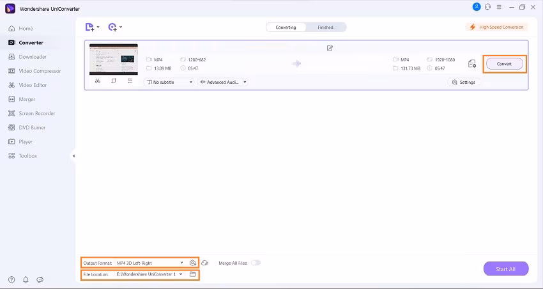543x289 pixels.
Task: Open Screen Recorder in the sidebar
Action: tap(31, 113)
